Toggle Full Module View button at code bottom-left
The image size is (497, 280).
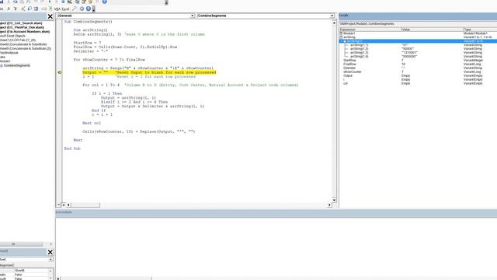click(x=64, y=205)
